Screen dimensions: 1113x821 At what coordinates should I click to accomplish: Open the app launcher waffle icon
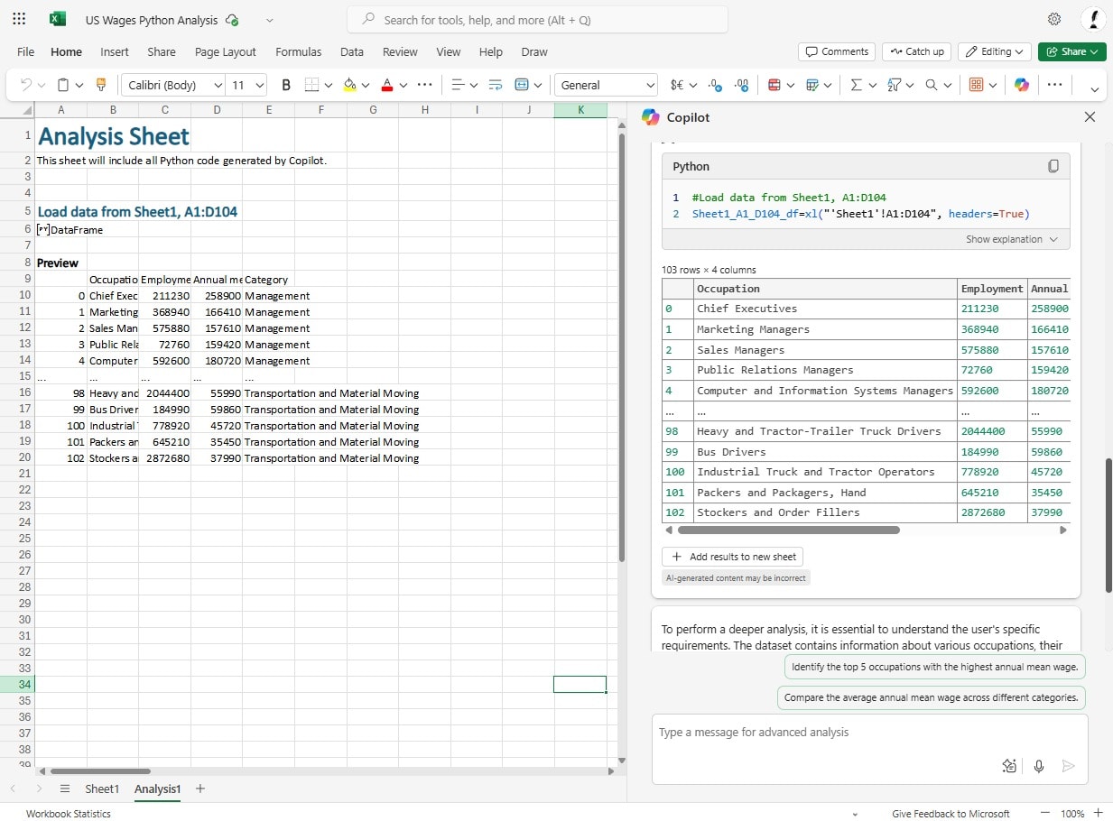(19, 19)
